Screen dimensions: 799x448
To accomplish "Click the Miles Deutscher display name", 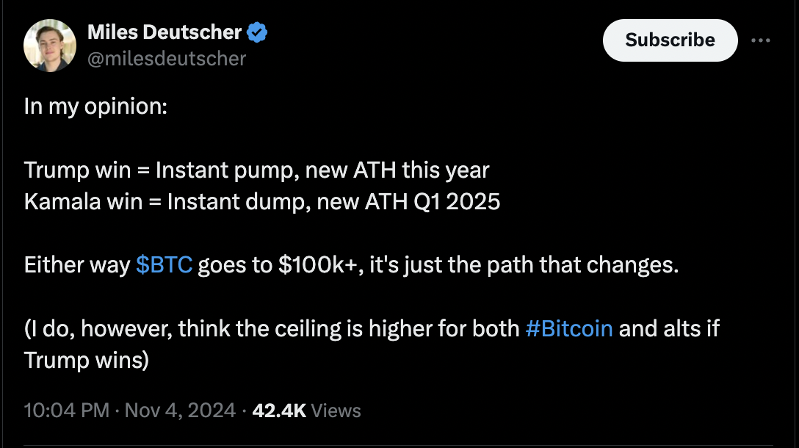I will (x=164, y=33).
